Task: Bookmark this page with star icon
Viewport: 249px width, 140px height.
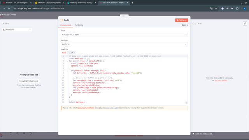Action: click(216, 9)
